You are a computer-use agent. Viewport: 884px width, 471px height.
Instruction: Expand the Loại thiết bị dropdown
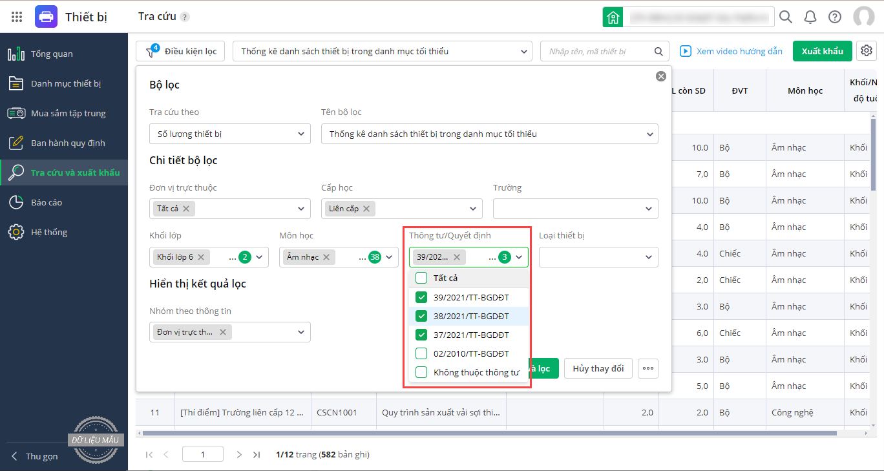(598, 257)
